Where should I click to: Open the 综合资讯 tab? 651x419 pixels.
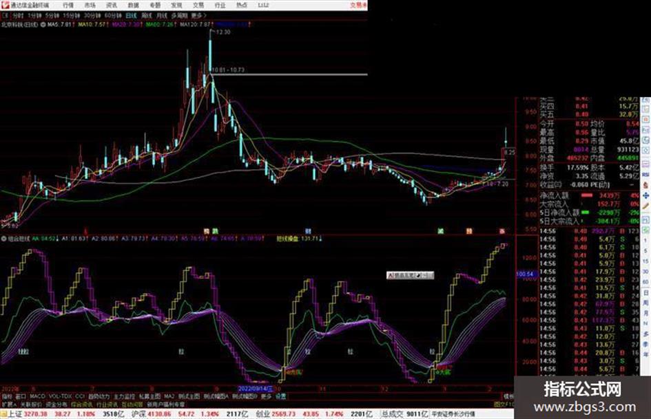click(82, 405)
